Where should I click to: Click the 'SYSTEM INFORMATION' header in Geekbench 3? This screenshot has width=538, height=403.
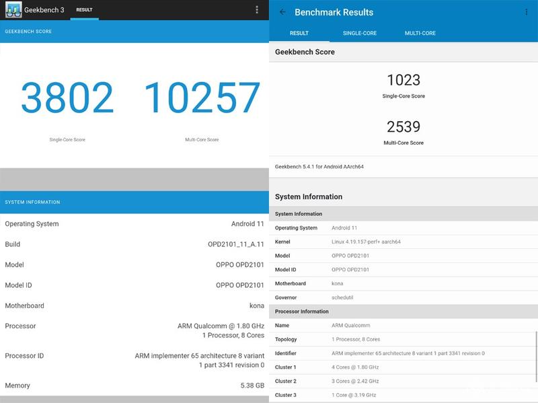(x=32, y=203)
